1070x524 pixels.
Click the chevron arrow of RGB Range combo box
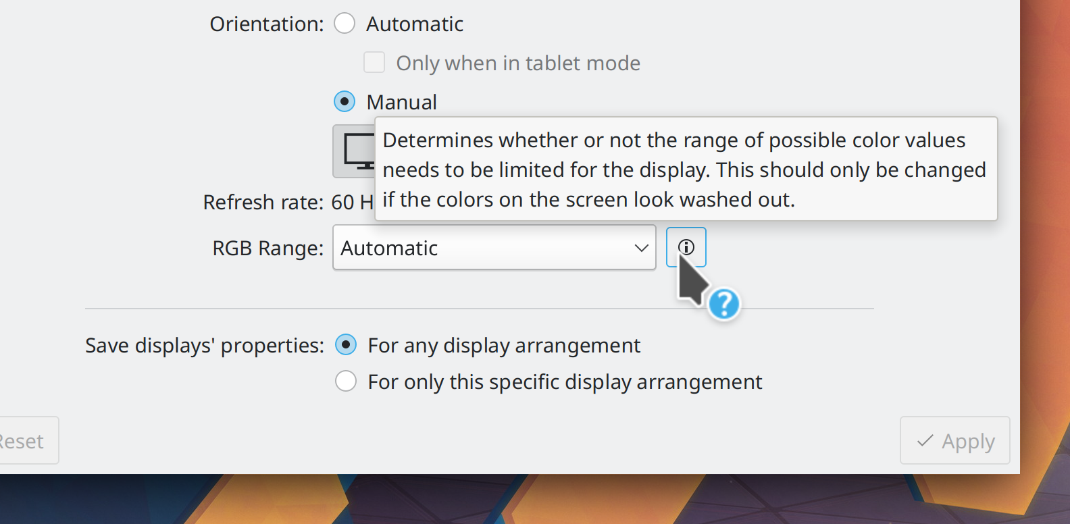coord(641,248)
